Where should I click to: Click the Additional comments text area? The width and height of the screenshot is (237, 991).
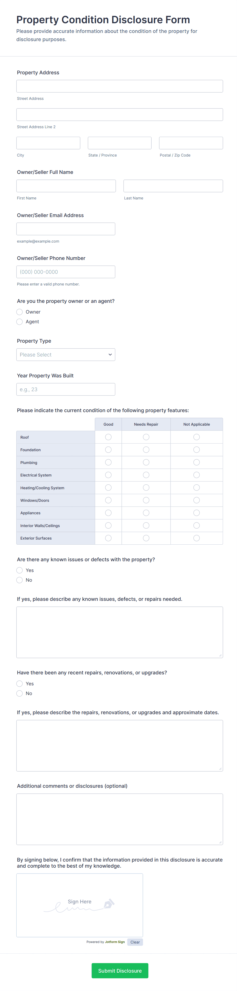click(x=120, y=819)
